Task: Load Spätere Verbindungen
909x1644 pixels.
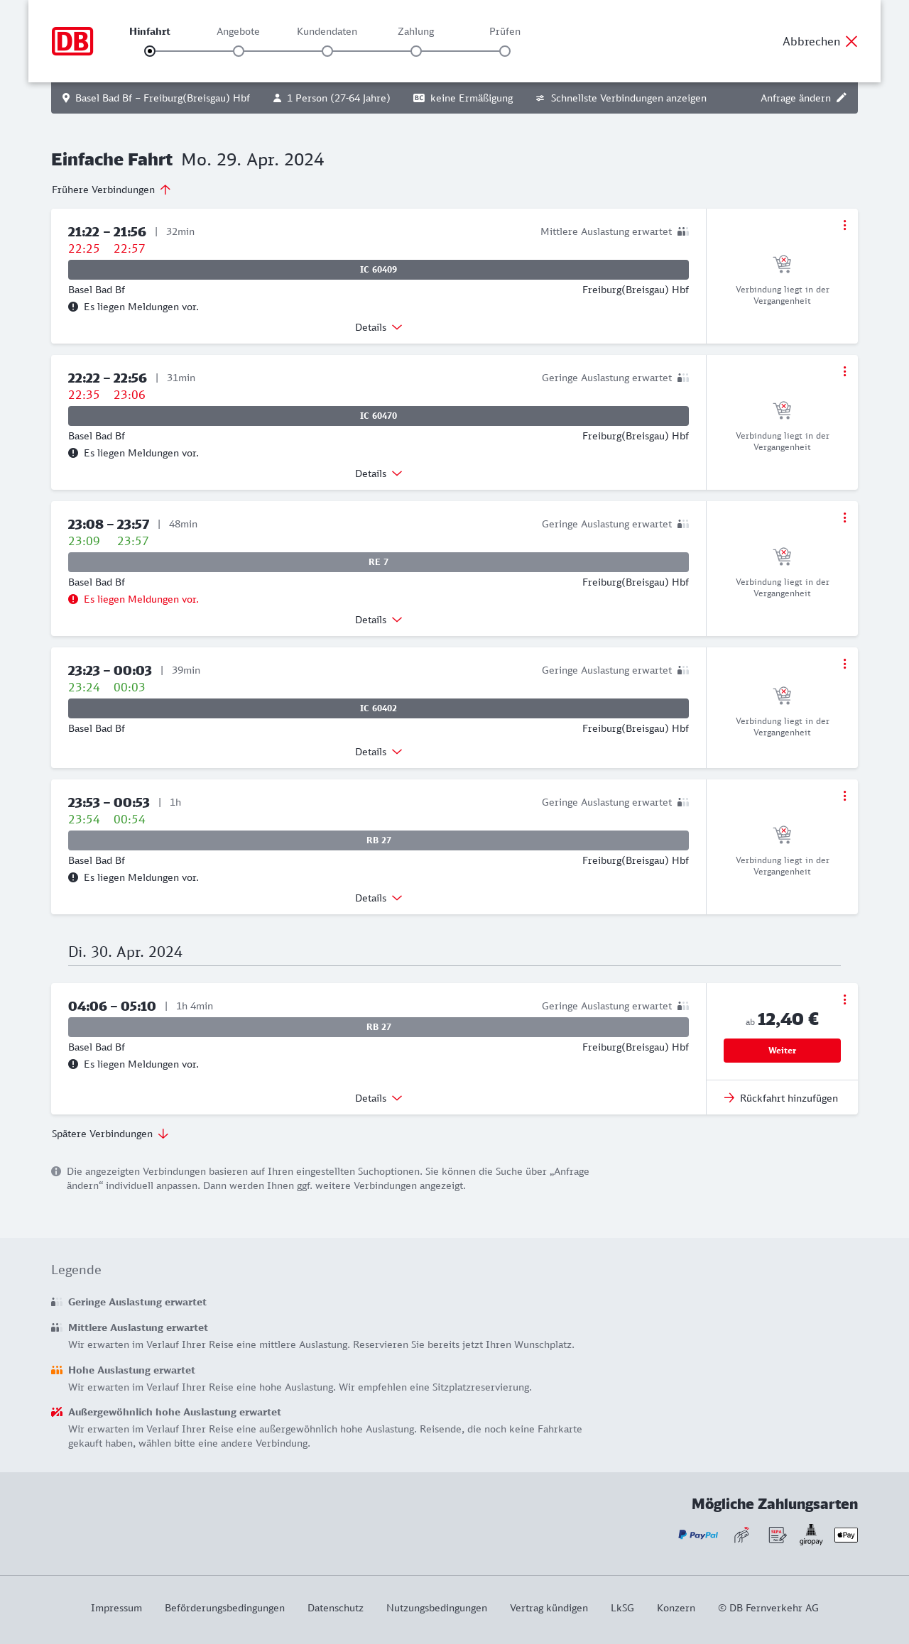Action: (x=110, y=1134)
